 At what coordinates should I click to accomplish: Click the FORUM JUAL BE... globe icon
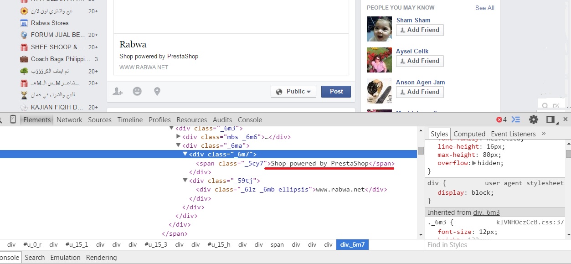[24, 35]
